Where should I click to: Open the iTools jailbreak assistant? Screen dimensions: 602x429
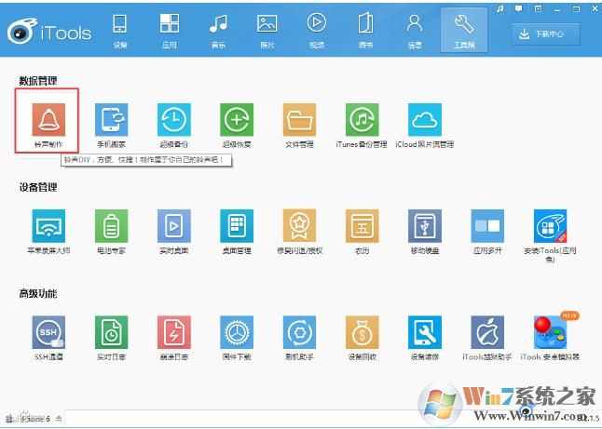(x=487, y=332)
